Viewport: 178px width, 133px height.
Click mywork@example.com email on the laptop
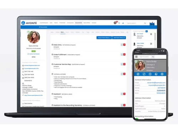click(x=31, y=68)
